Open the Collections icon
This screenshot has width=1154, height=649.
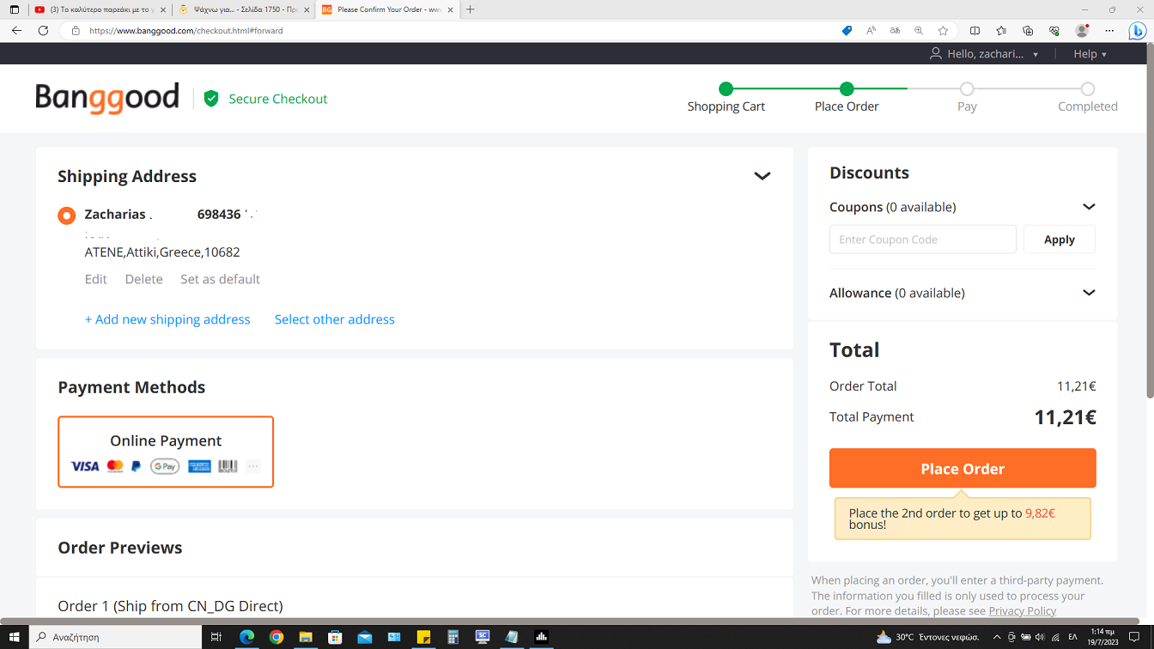click(1028, 30)
